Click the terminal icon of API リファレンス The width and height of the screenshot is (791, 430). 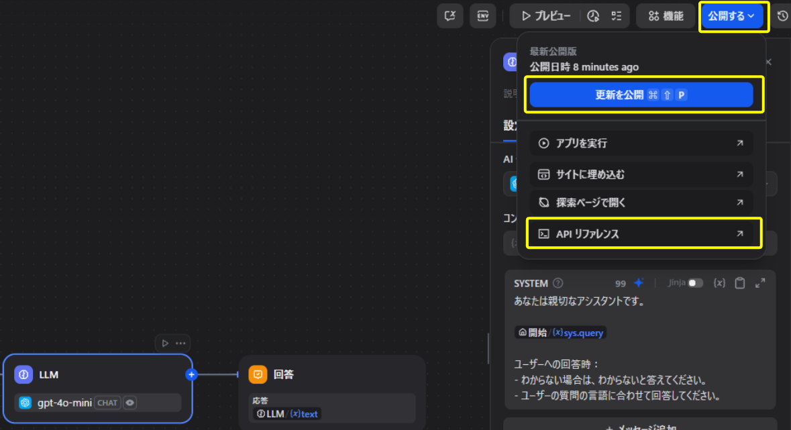(x=543, y=233)
